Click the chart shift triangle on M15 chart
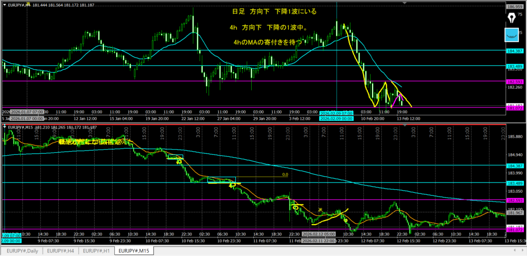The height and width of the screenshot is (256, 527). coord(404,126)
